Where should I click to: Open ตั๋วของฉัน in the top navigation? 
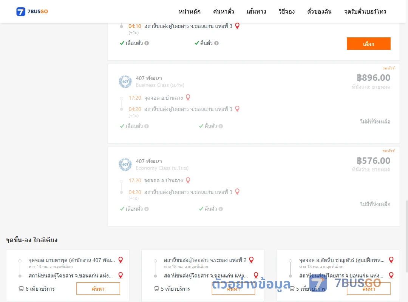tap(319, 11)
